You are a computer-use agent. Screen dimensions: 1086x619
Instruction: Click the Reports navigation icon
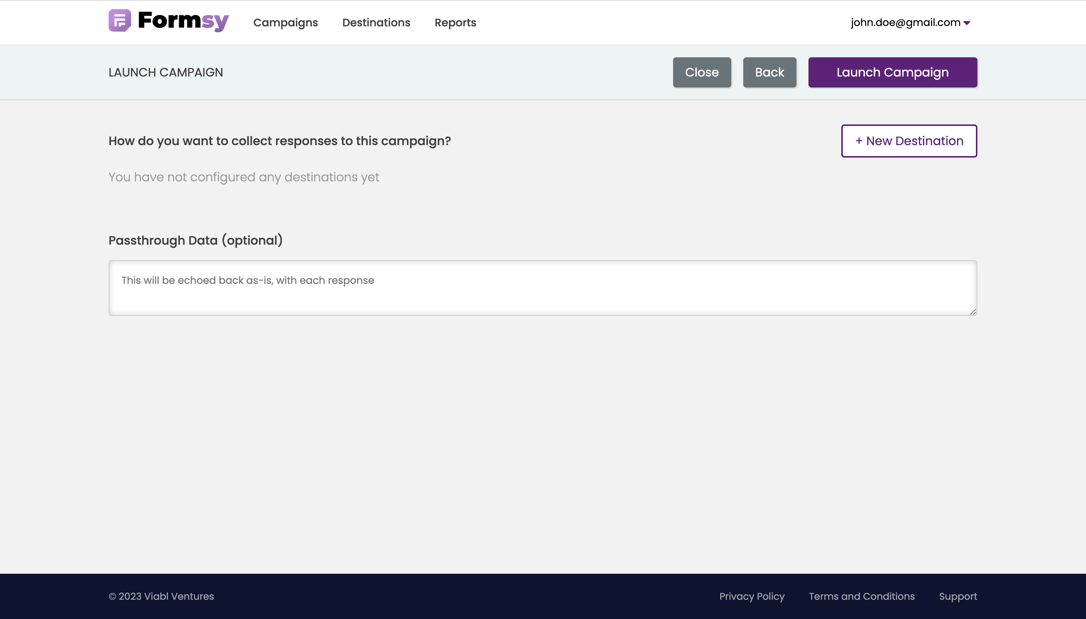click(456, 22)
